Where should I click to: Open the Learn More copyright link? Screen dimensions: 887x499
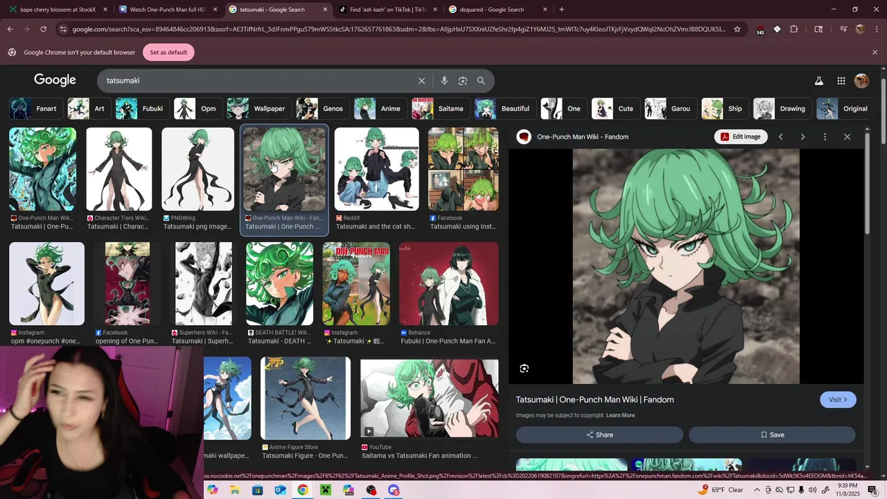click(x=620, y=415)
